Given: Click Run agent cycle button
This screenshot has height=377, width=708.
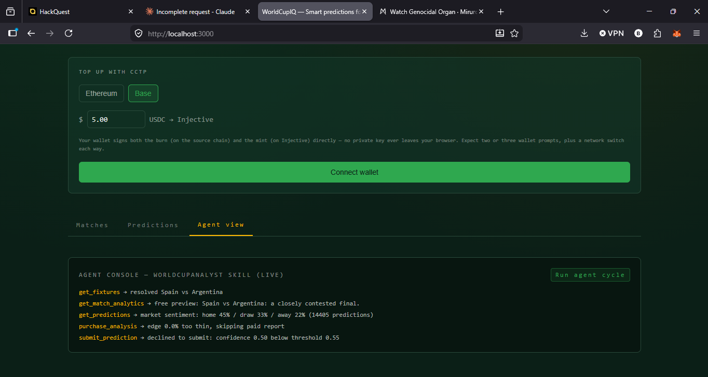Looking at the screenshot, I should (590, 275).
